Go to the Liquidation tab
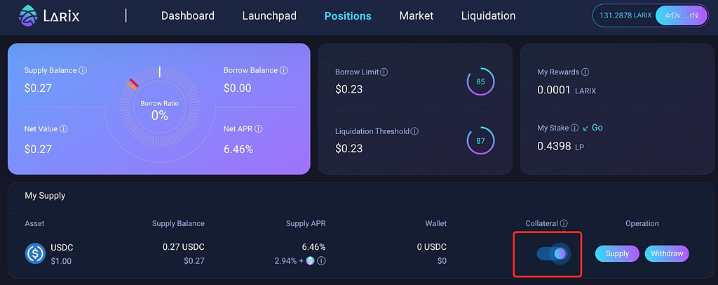This screenshot has height=285, width=718. click(x=488, y=15)
